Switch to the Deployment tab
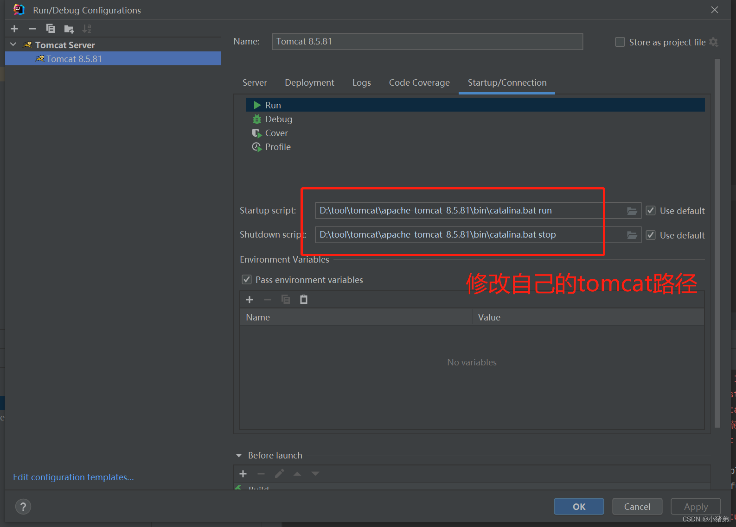736x527 pixels. tap(309, 82)
